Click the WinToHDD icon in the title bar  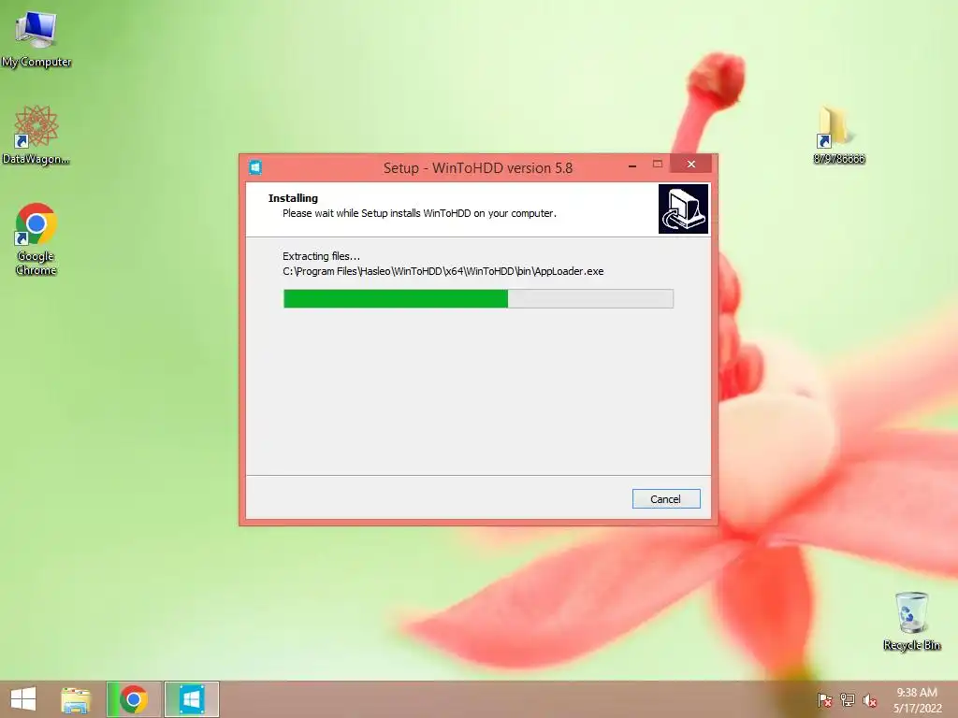tap(255, 167)
